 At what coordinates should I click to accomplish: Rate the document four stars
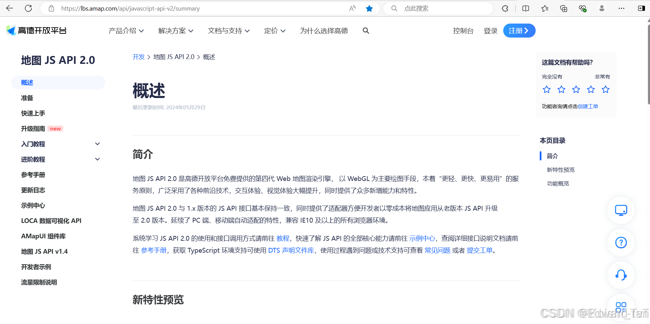point(591,89)
